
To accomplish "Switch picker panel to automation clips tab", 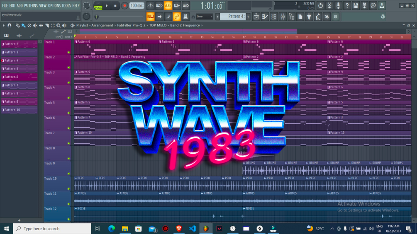I will coord(32,36).
